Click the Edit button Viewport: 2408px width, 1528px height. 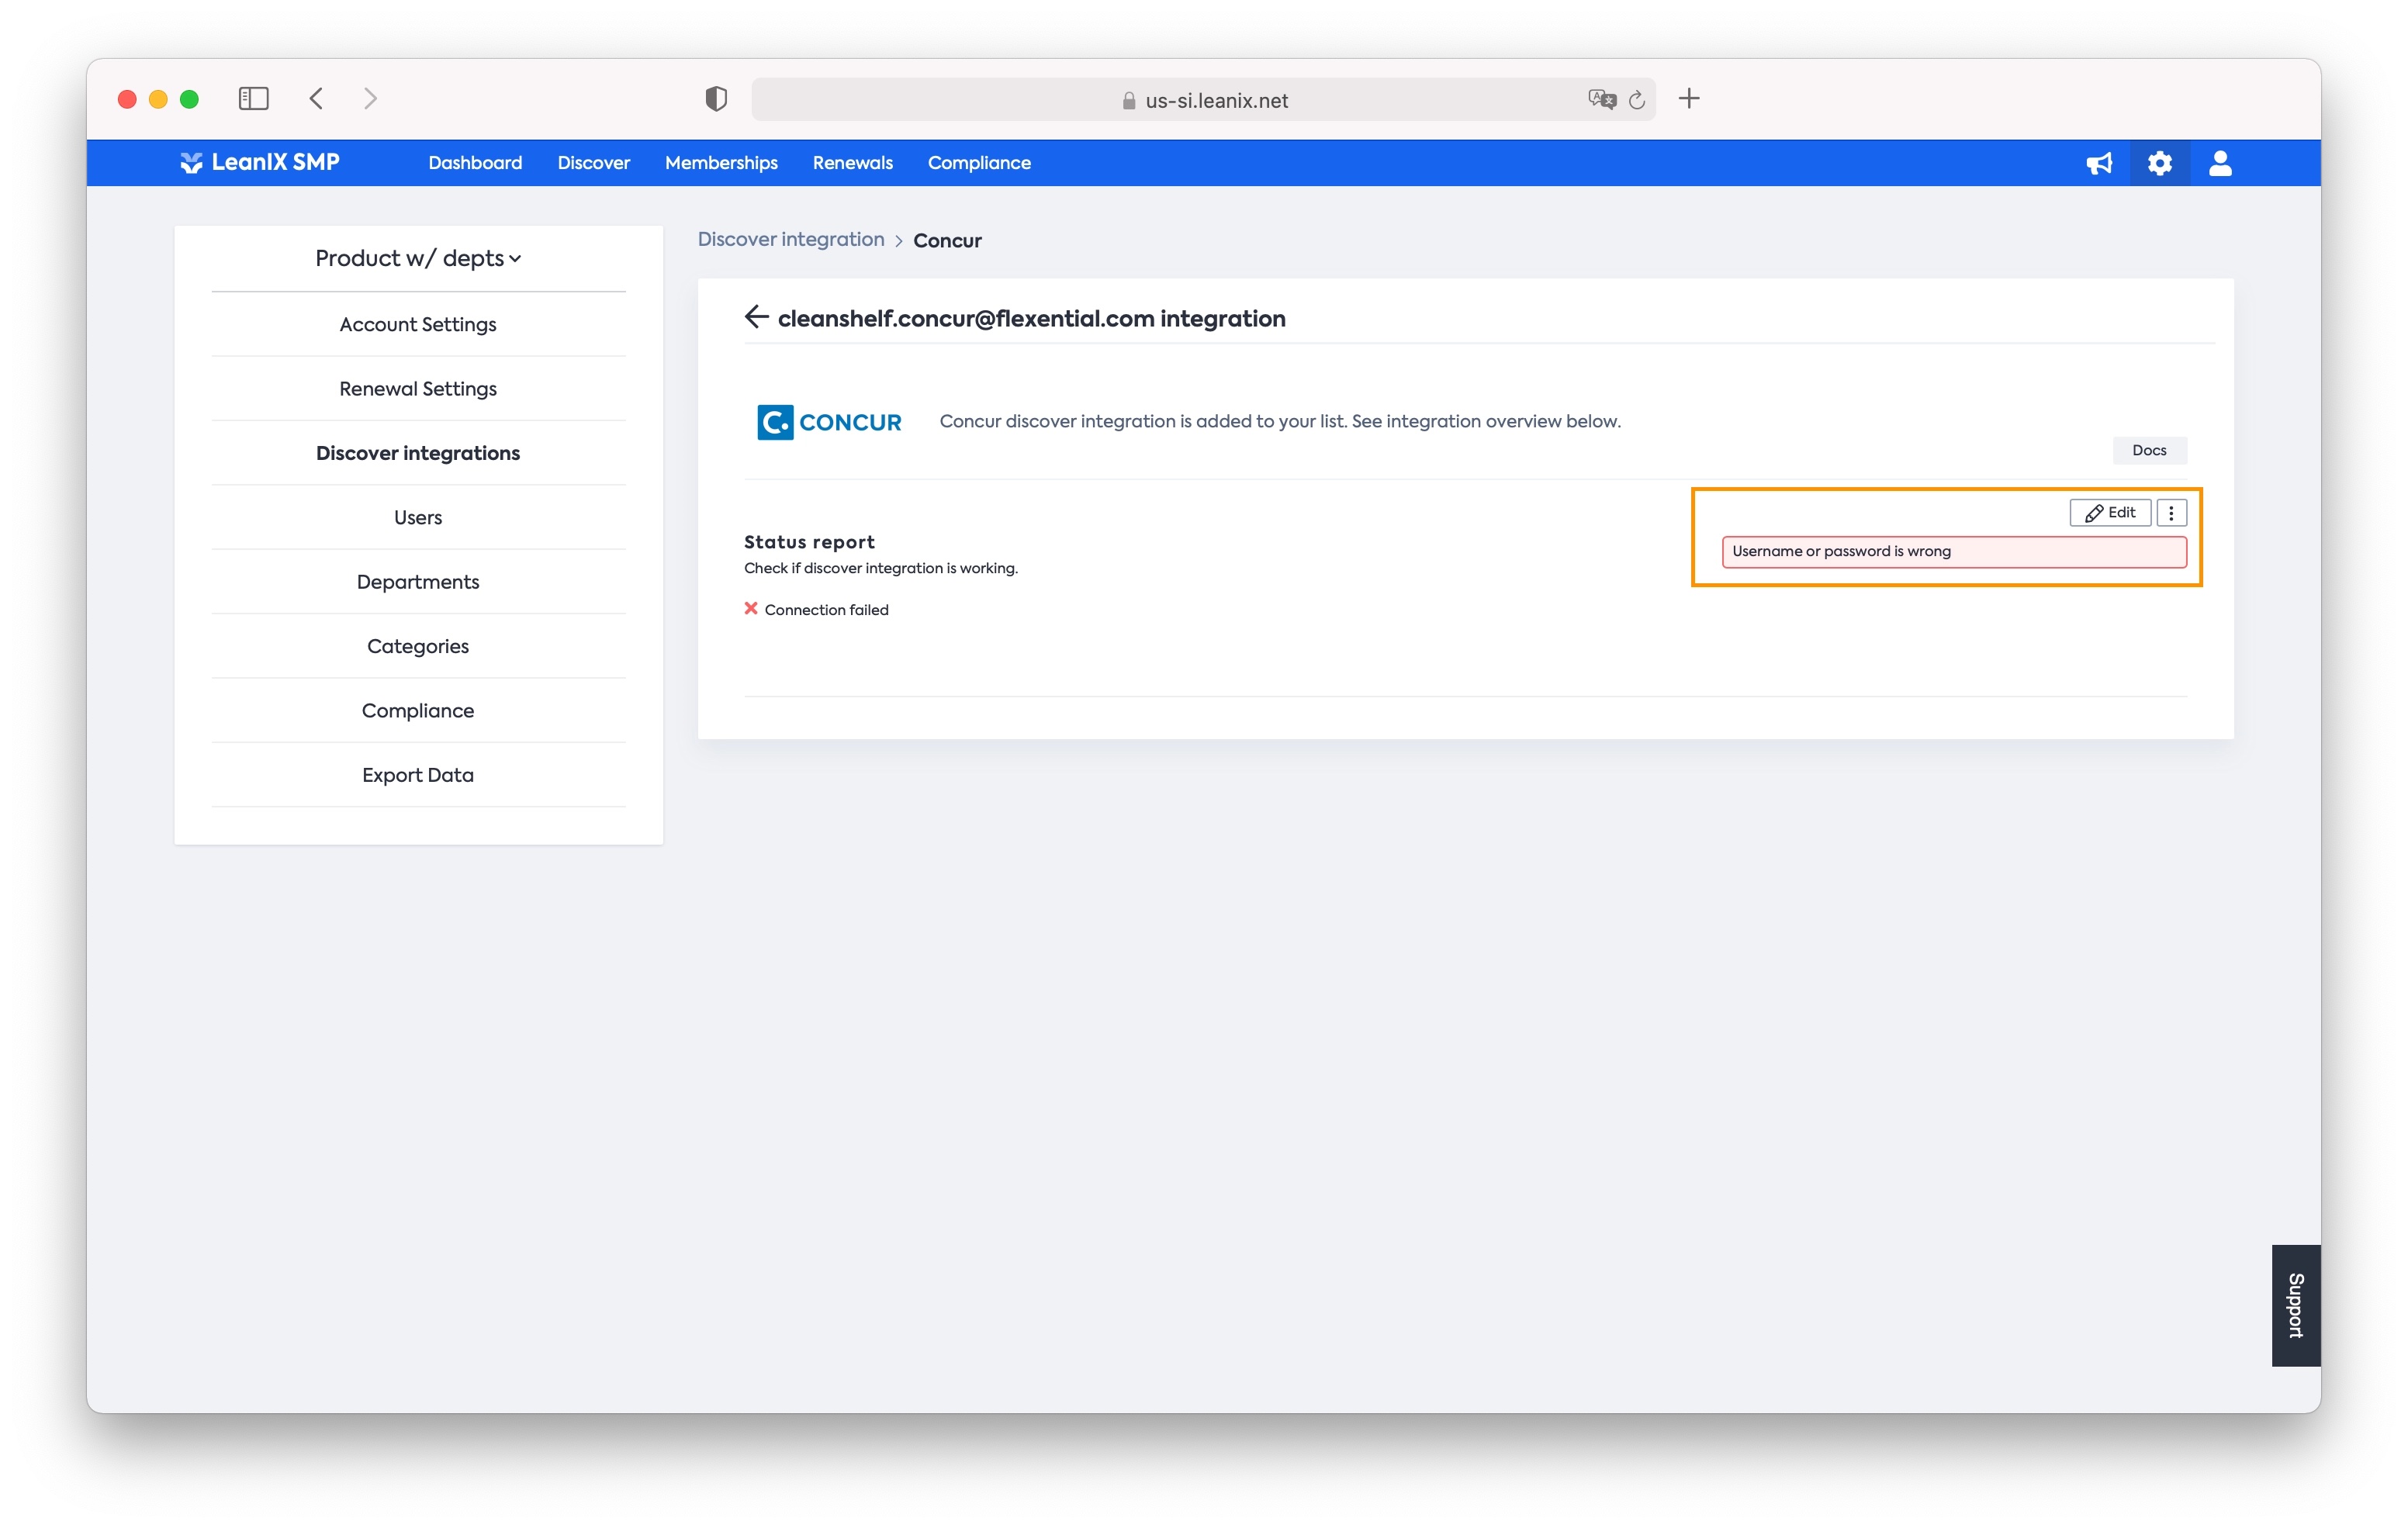2110,513
